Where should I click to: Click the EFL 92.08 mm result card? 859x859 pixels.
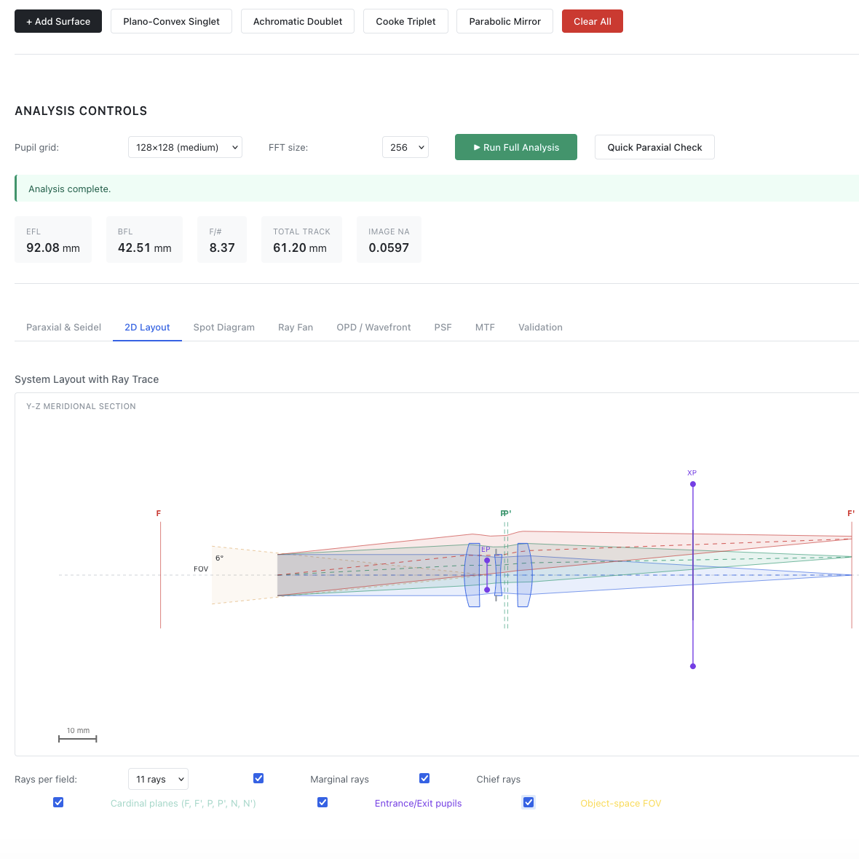[53, 240]
